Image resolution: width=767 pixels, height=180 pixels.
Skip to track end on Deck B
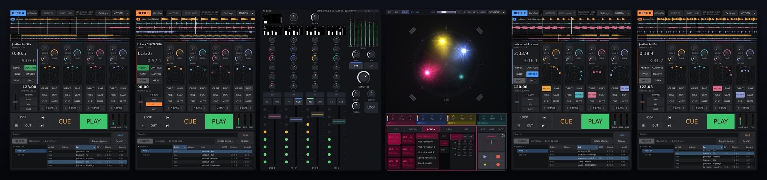pos(167,126)
